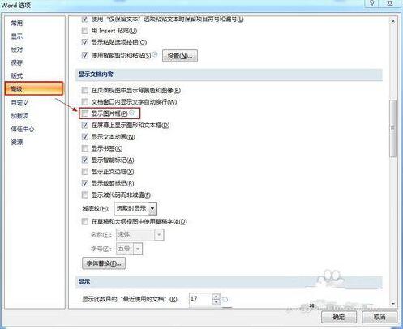Click info icon next to 使用智能剪切和粘贴
403x329 pixels.
155,54
